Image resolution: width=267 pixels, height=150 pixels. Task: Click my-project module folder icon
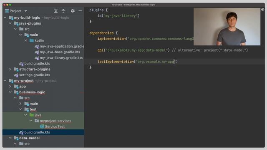point(11,81)
